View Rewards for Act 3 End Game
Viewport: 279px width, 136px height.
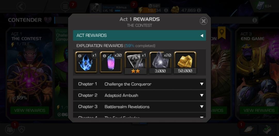(x=259, y=110)
